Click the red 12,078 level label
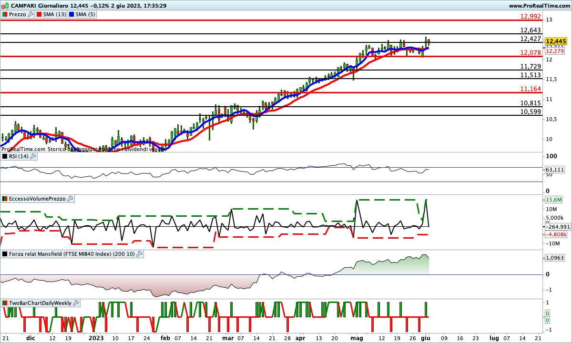Screen dimensions: 572x343 (x=531, y=52)
